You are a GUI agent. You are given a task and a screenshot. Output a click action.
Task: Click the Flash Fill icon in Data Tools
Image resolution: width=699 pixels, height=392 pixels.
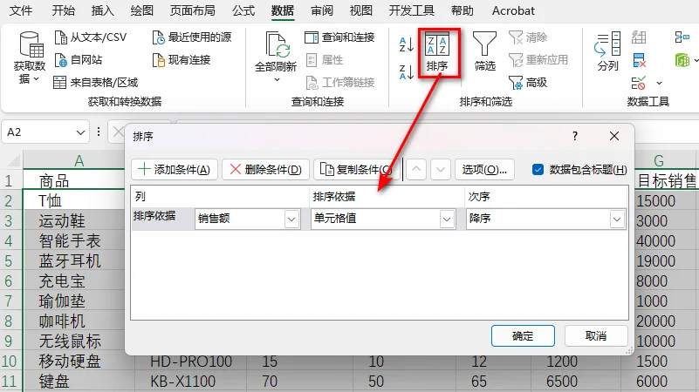tap(639, 37)
